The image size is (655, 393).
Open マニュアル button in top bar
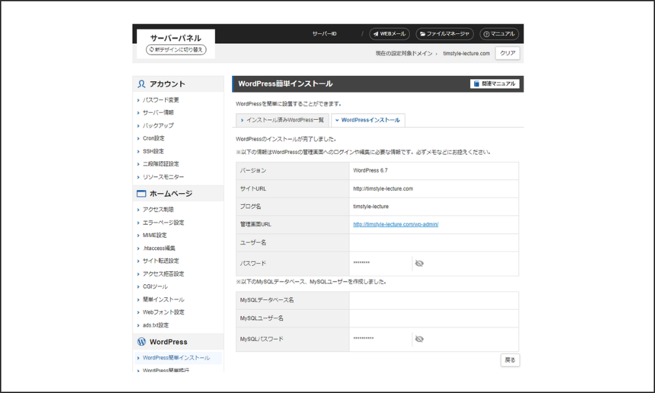pos(499,34)
